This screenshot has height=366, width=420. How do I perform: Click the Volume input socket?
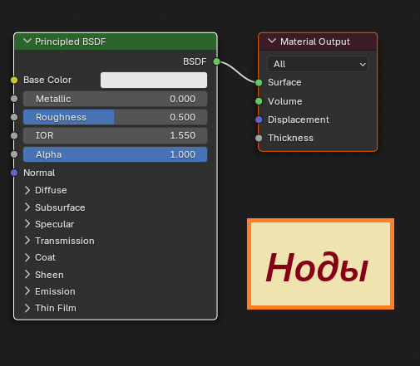pos(259,101)
